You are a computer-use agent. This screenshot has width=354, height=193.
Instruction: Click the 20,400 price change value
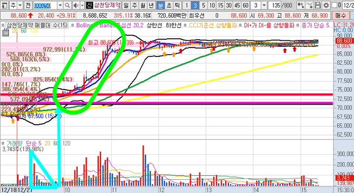pyautogui.click(x=46, y=16)
